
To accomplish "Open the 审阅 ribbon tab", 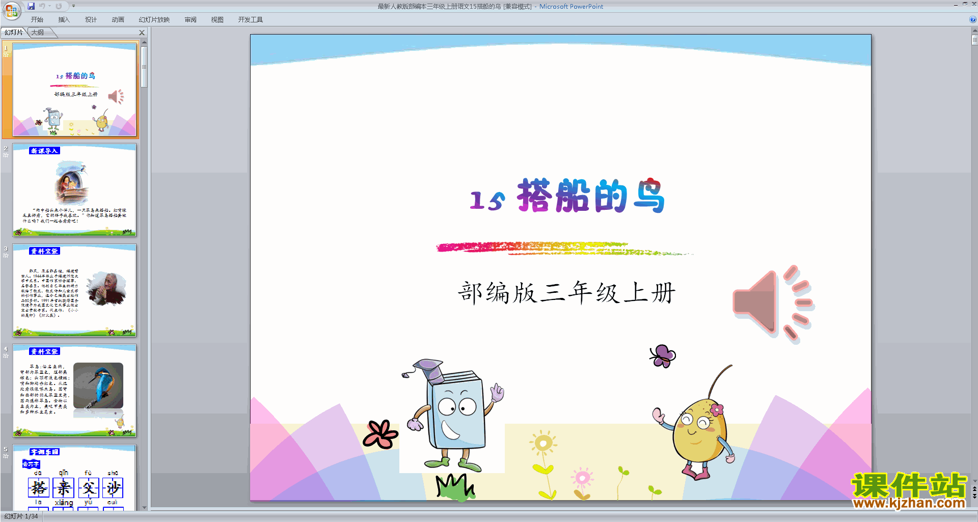I will point(191,20).
